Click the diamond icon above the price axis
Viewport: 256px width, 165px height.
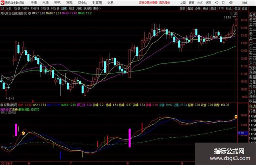[x=231, y=13]
